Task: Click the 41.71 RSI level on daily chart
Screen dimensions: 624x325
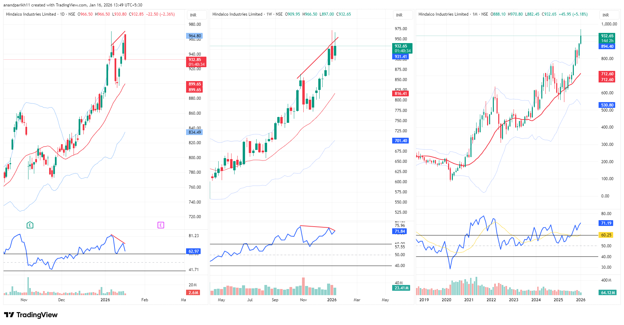Action: pyautogui.click(x=194, y=270)
